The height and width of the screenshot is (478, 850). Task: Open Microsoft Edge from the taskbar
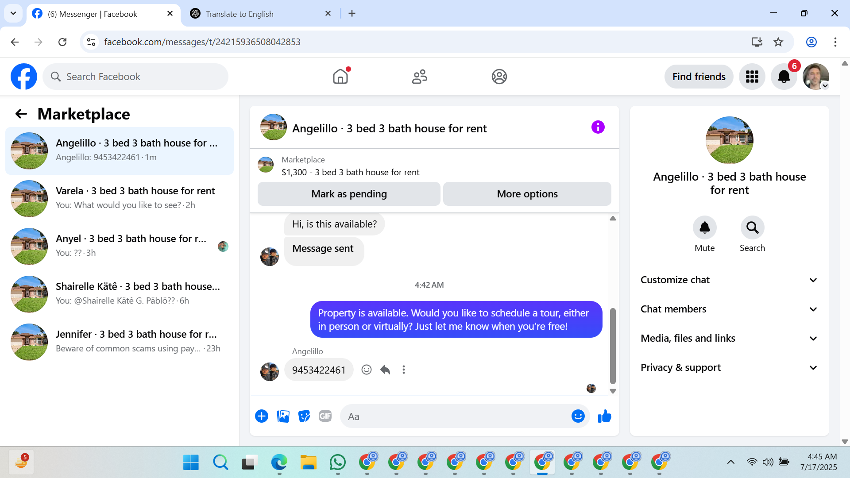[279, 463]
